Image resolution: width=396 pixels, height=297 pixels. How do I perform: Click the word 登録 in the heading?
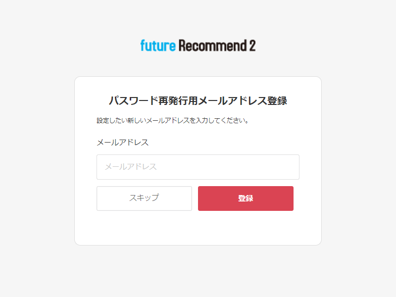pyautogui.click(x=277, y=101)
